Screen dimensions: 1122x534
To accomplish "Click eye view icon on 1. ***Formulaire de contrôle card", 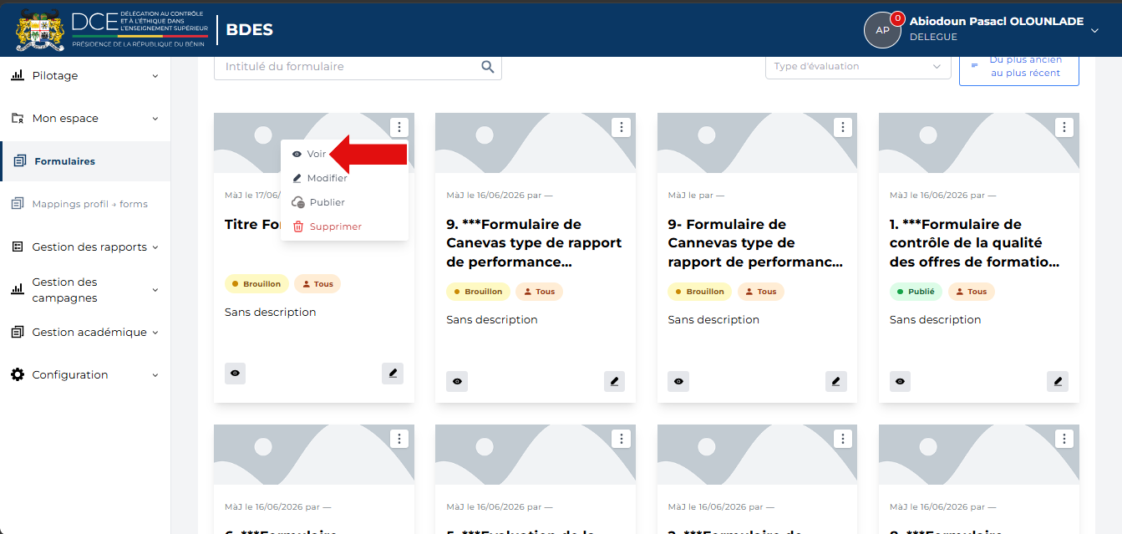I will [x=901, y=381].
